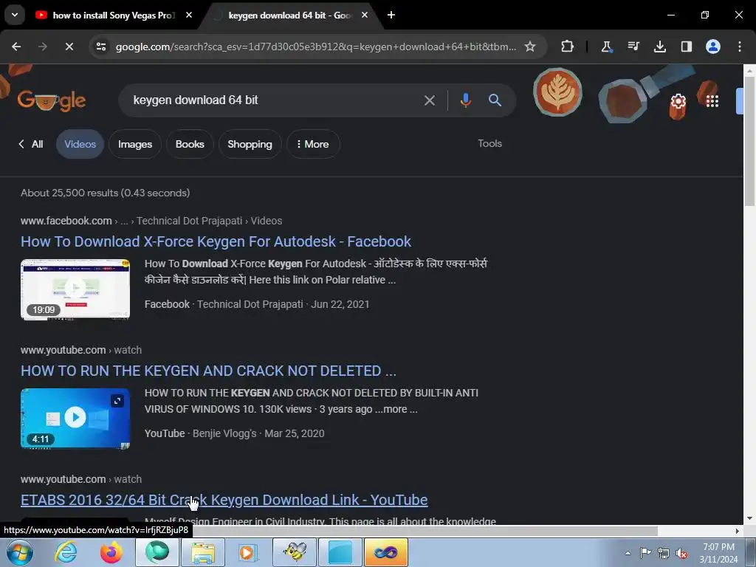
Task: Open X-Force Keygen For Autodesk Facebook link
Action: [216, 241]
